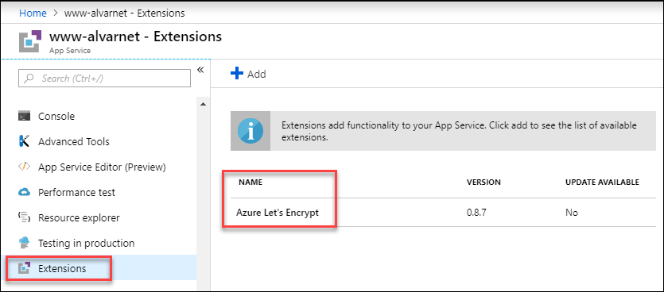Viewport: 664px width, 292px height.
Task: Click the VERSION column header
Action: [x=483, y=182]
